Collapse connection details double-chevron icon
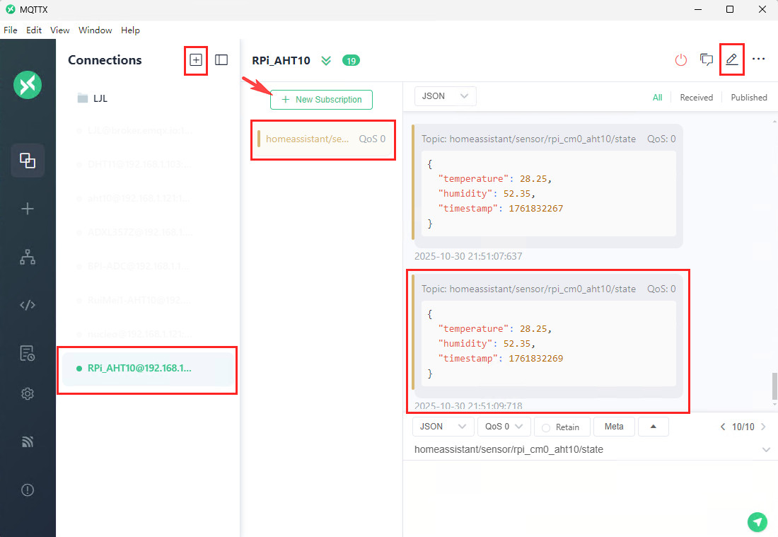The image size is (778, 537). [x=326, y=61]
